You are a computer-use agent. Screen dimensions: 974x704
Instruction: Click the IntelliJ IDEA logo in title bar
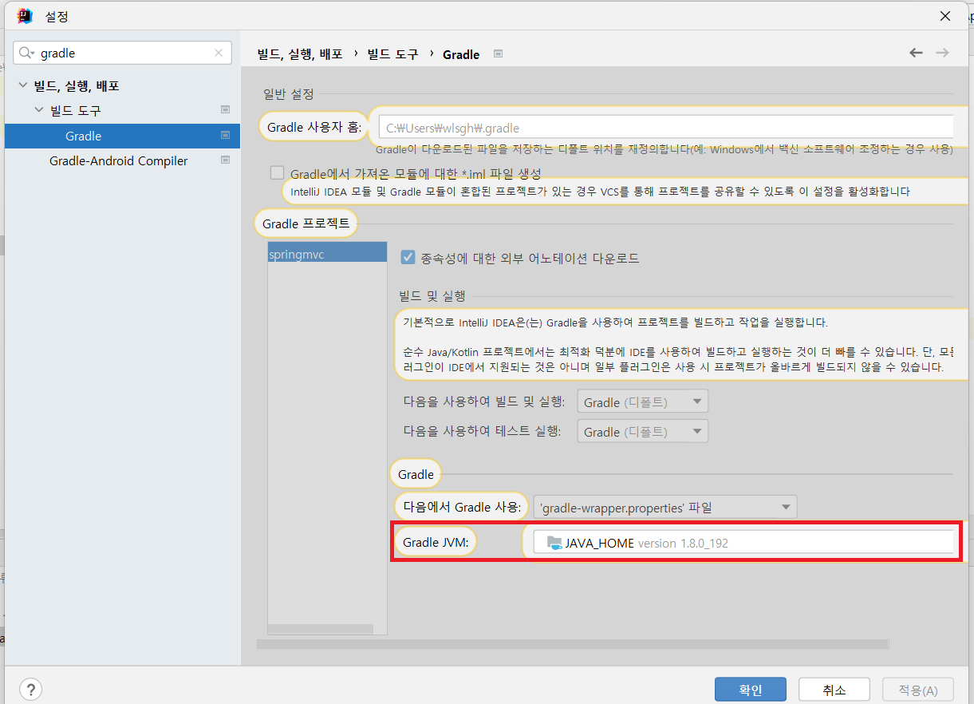pyautogui.click(x=25, y=16)
